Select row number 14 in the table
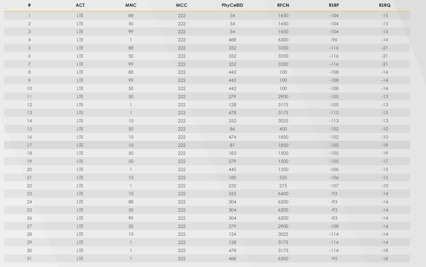 [x=29, y=121]
